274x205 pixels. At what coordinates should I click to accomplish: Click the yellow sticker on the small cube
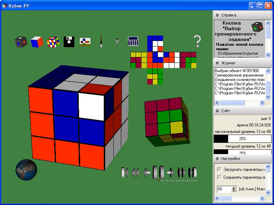coord(177,127)
